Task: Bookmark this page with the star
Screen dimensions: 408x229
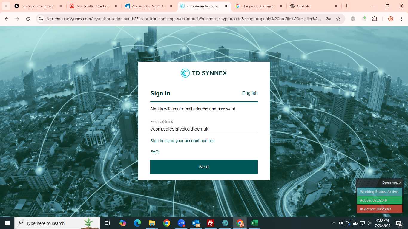Action: click(x=338, y=19)
